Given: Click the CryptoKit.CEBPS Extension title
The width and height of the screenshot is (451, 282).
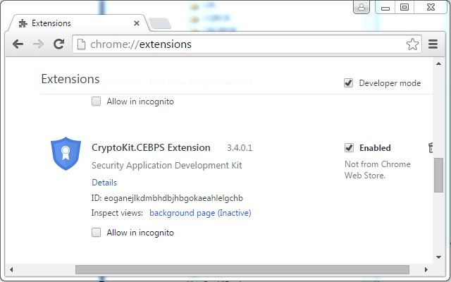Looking at the screenshot, I should pos(151,147).
